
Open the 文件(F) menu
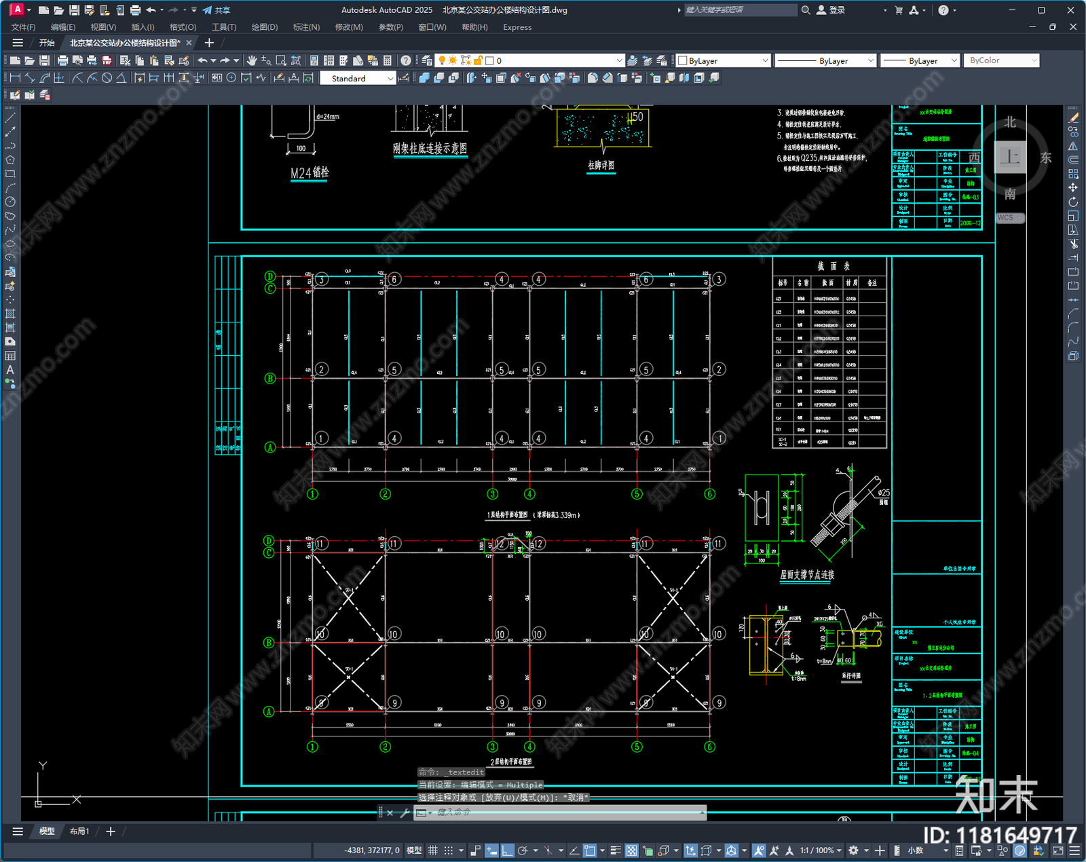tap(23, 27)
